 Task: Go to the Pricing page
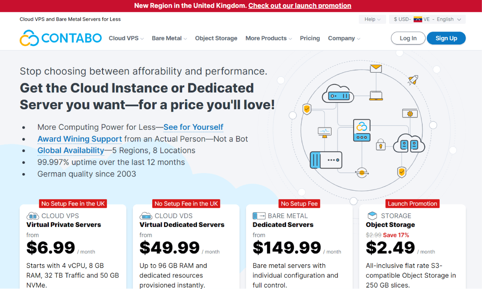tap(310, 38)
